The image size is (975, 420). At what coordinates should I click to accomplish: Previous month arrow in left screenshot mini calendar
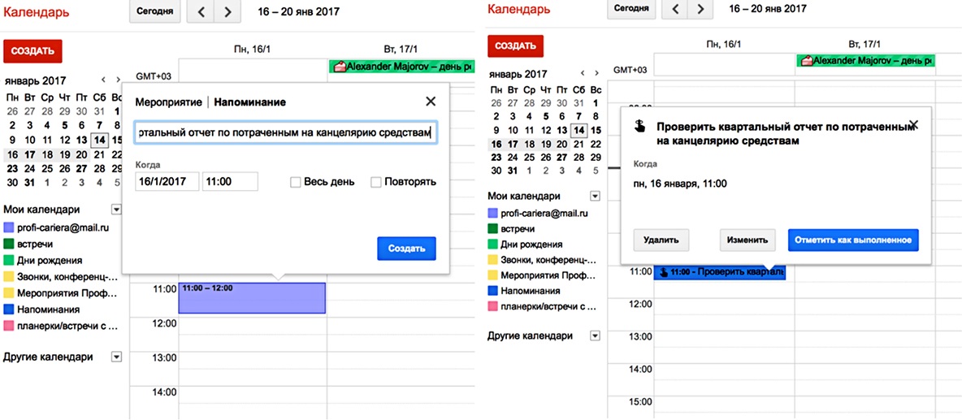click(x=103, y=80)
